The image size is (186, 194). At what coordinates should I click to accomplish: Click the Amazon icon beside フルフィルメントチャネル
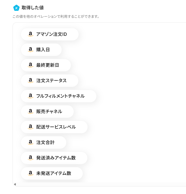click(x=31, y=96)
